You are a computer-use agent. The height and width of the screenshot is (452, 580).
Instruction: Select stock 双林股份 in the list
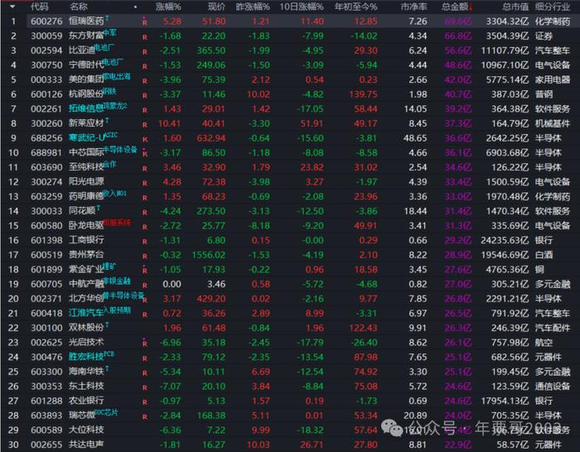click(86, 328)
